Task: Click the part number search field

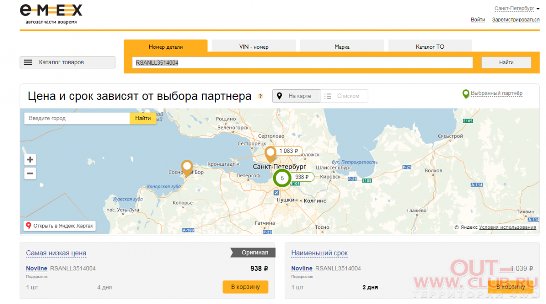Action: point(303,62)
